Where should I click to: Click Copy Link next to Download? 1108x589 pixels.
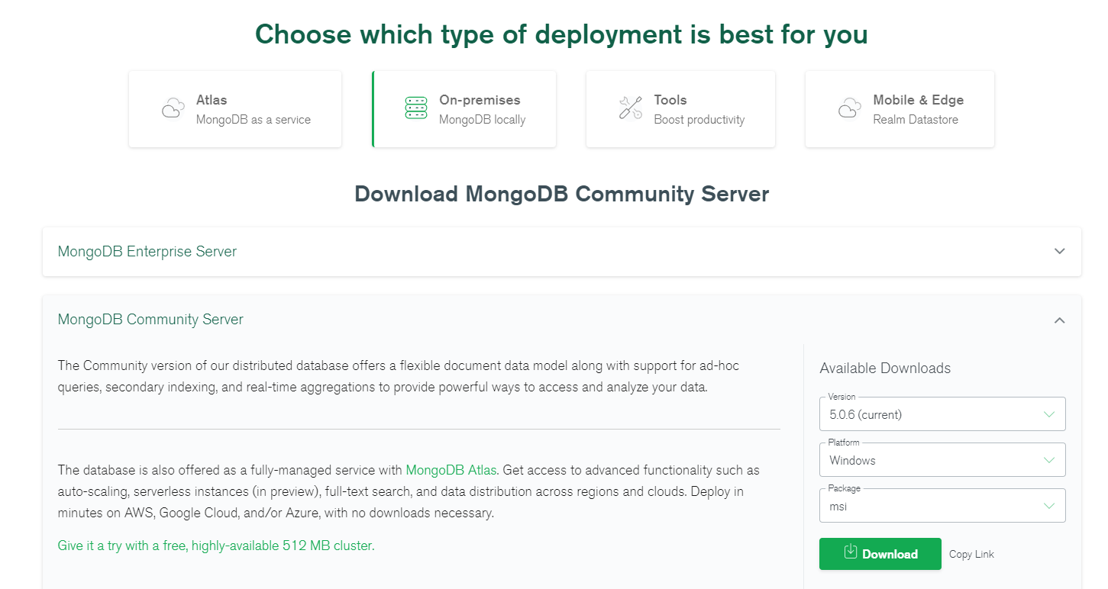point(971,555)
